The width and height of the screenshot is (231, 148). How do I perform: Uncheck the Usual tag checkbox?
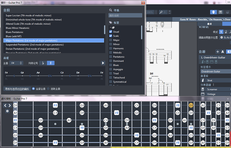tap(111, 32)
